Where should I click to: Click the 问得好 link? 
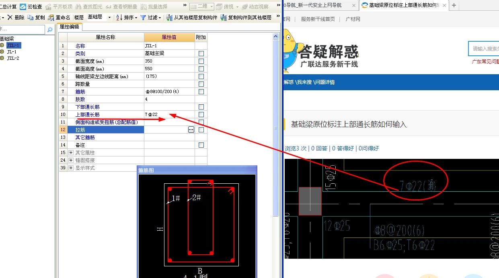[368, 148]
